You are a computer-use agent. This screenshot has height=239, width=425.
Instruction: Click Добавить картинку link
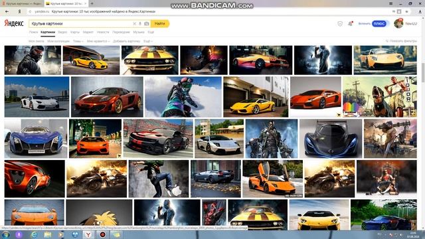[127, 41]
